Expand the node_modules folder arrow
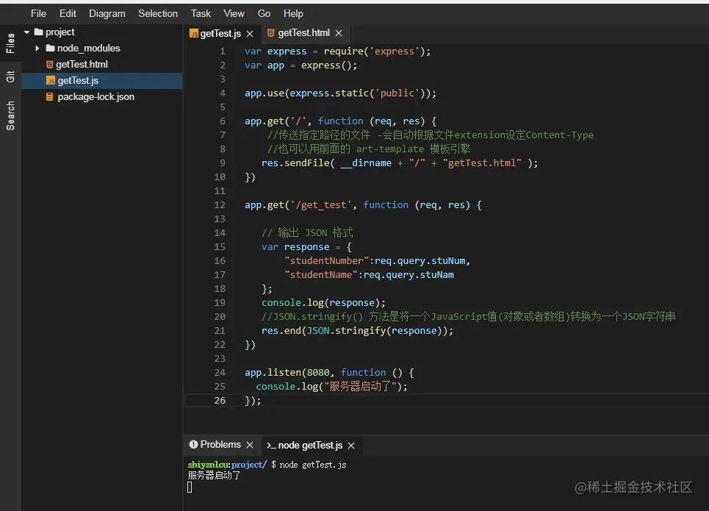 point(37,48)
